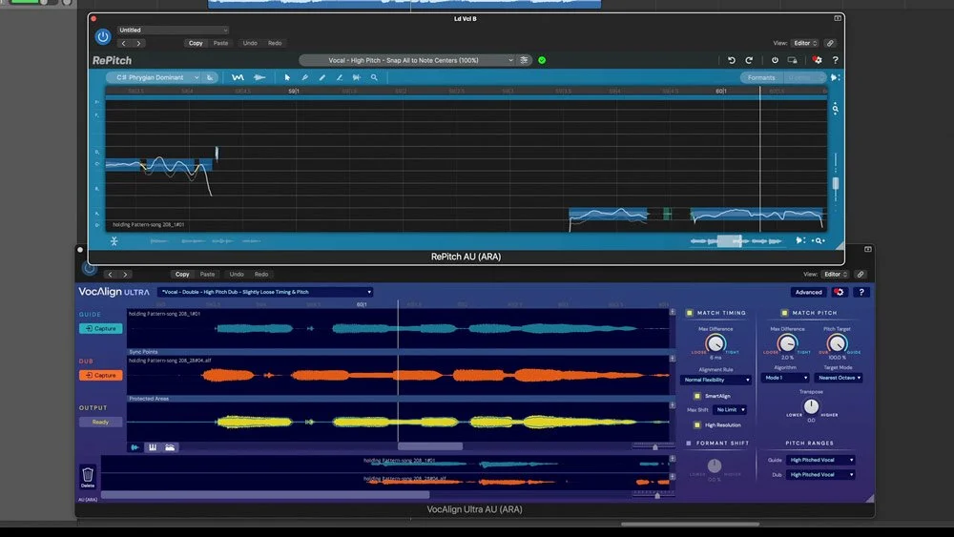Click Dub Capture button
The image size is (954, 537).
[101, 375]
